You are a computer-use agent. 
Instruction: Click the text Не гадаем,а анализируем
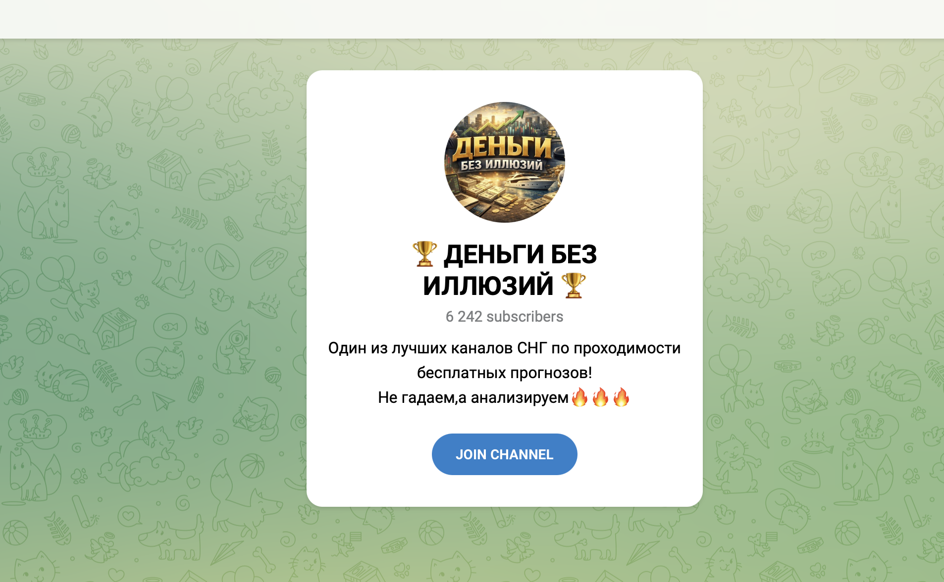473,397
